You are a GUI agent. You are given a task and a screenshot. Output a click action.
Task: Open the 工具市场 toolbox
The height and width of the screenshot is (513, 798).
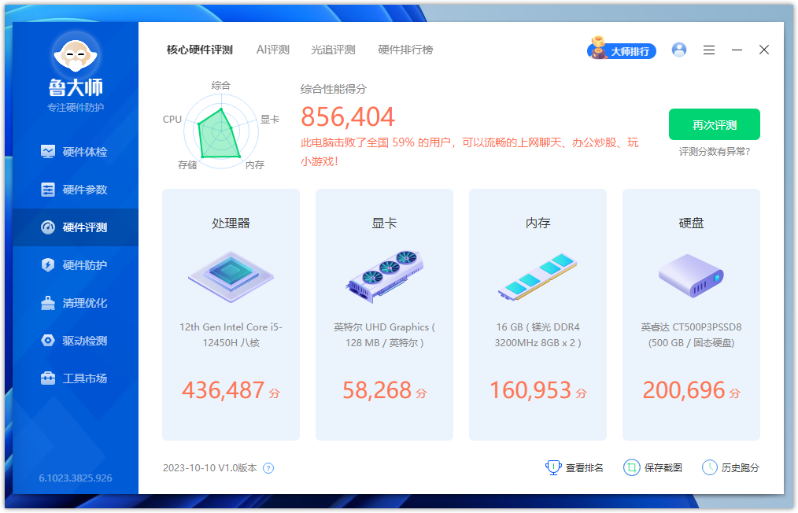(75, 378)
